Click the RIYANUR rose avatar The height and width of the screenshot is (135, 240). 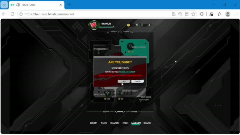94,25
